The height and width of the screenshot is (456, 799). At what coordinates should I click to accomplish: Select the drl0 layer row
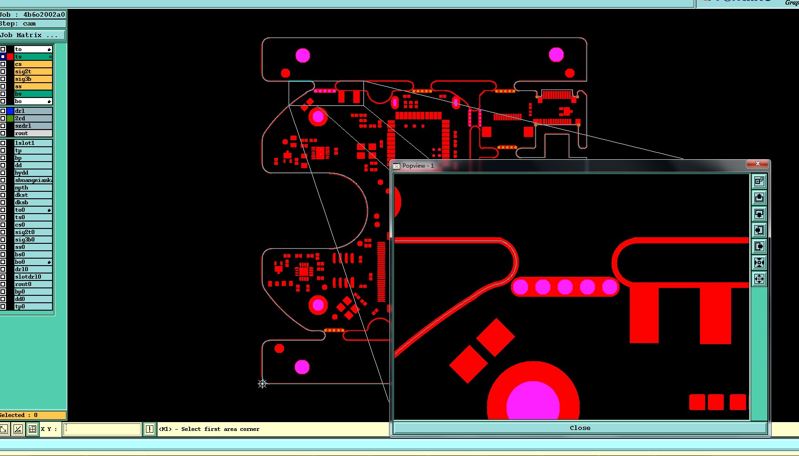coord(33,269)
